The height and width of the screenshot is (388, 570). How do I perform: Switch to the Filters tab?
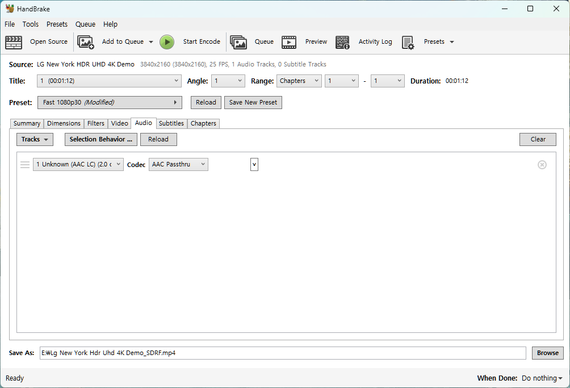pos(95,124)
